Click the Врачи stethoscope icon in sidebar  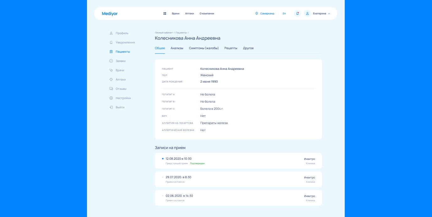(x=111, y=70)
